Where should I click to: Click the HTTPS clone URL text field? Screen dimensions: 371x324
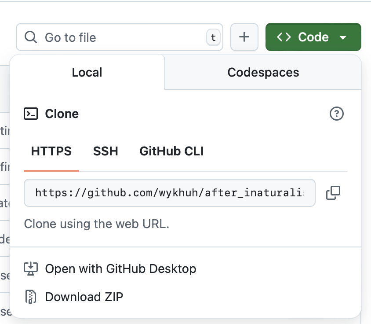[x=169, y=193]
